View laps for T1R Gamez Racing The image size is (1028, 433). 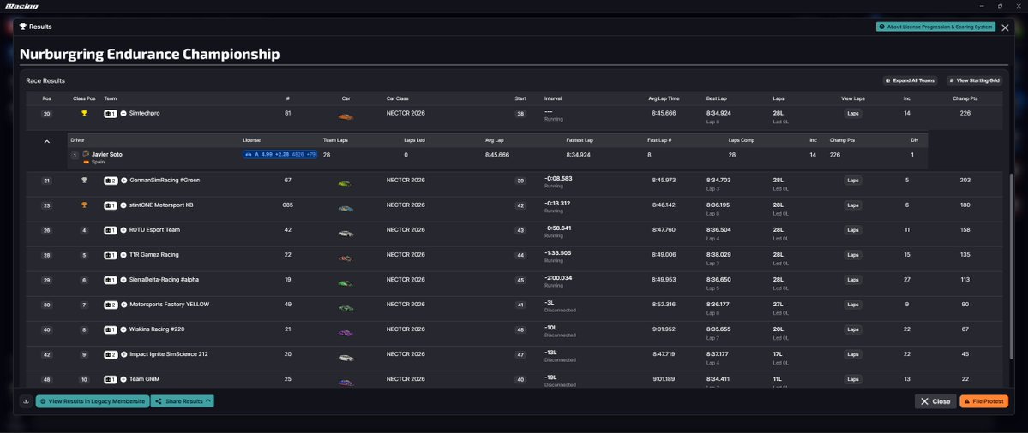point(852,255)
